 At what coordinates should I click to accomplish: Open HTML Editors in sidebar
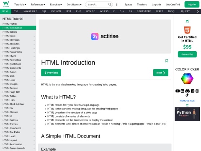tap(18, 32)
